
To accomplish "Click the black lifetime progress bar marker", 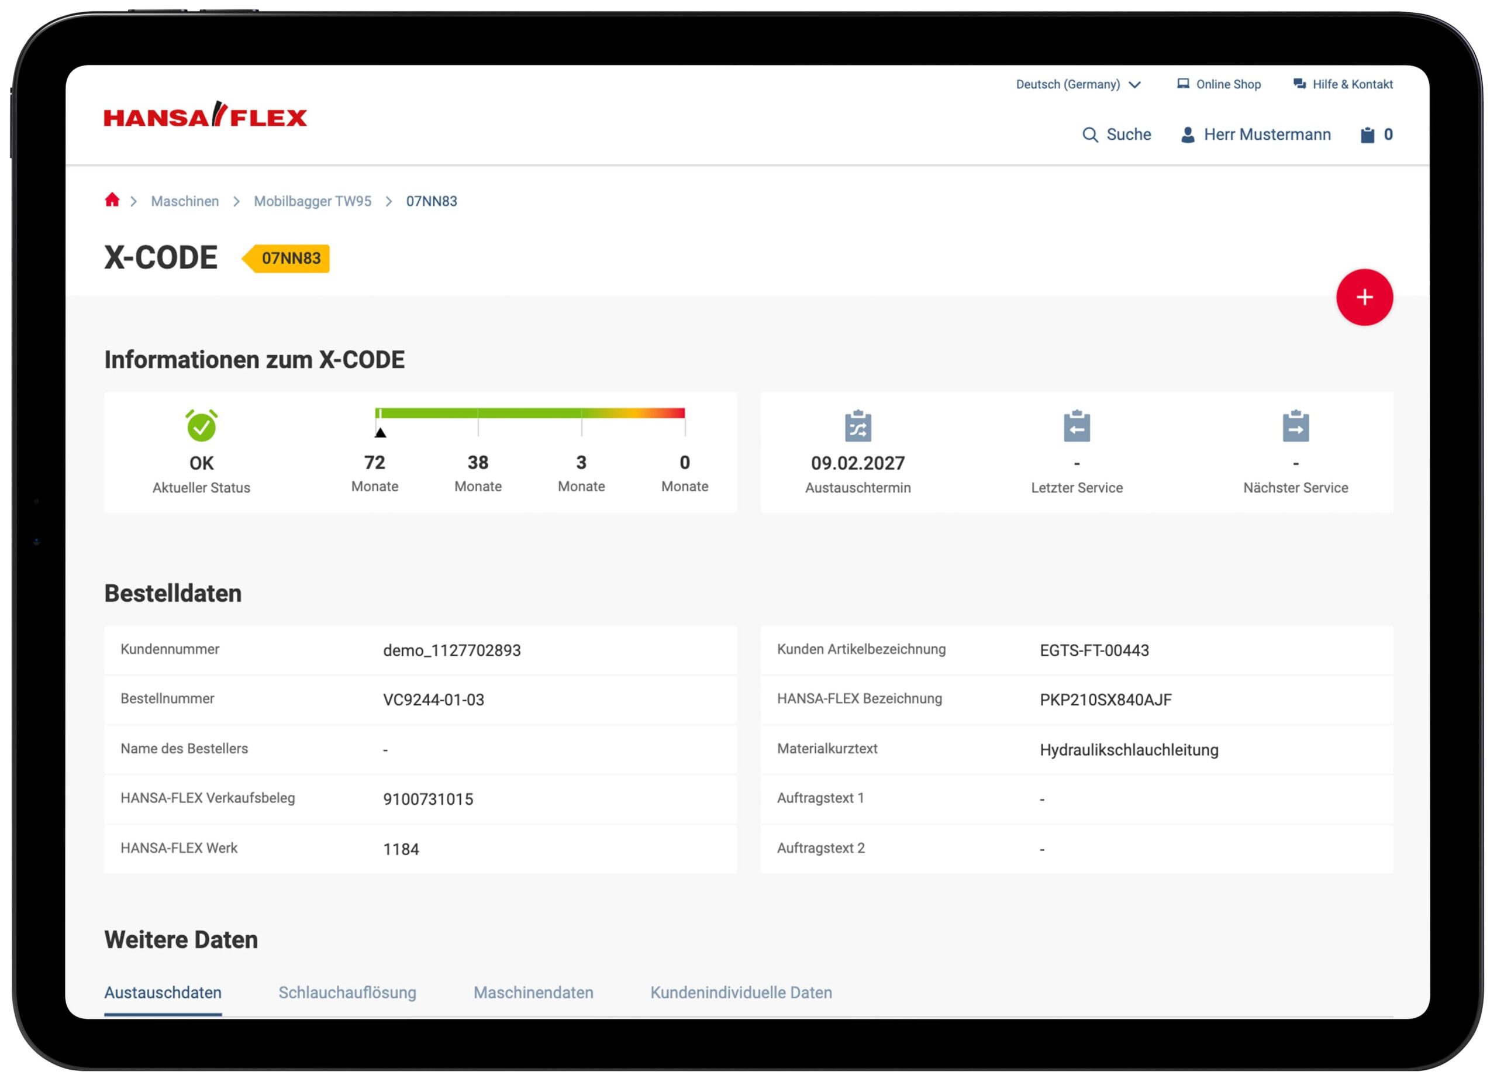I will [380, 433].
